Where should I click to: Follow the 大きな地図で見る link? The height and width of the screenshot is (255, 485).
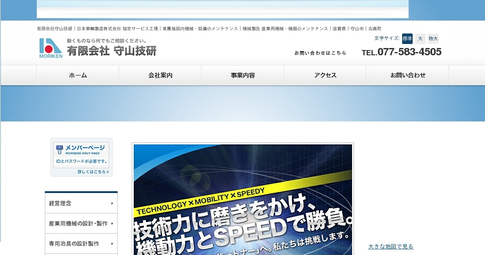pos(391,247)
